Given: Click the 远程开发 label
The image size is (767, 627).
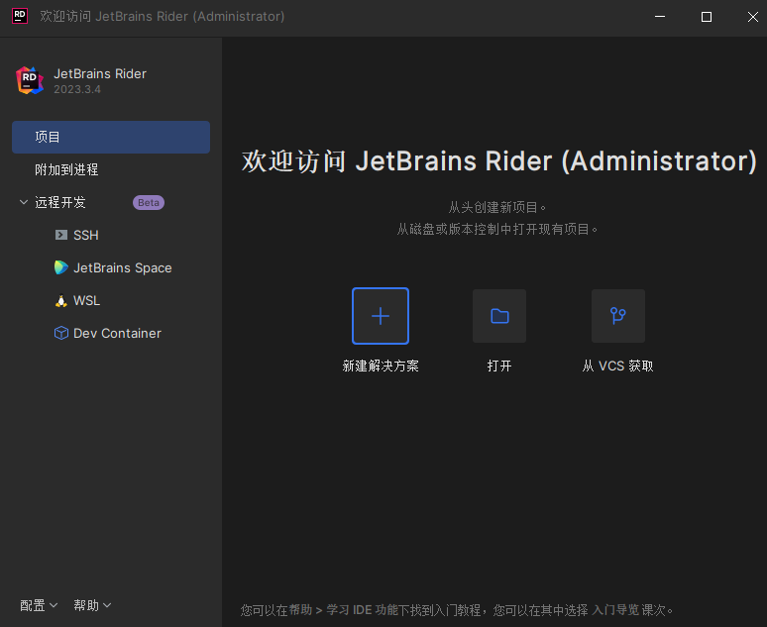Looking at the screenshot, I should point(60,202).
